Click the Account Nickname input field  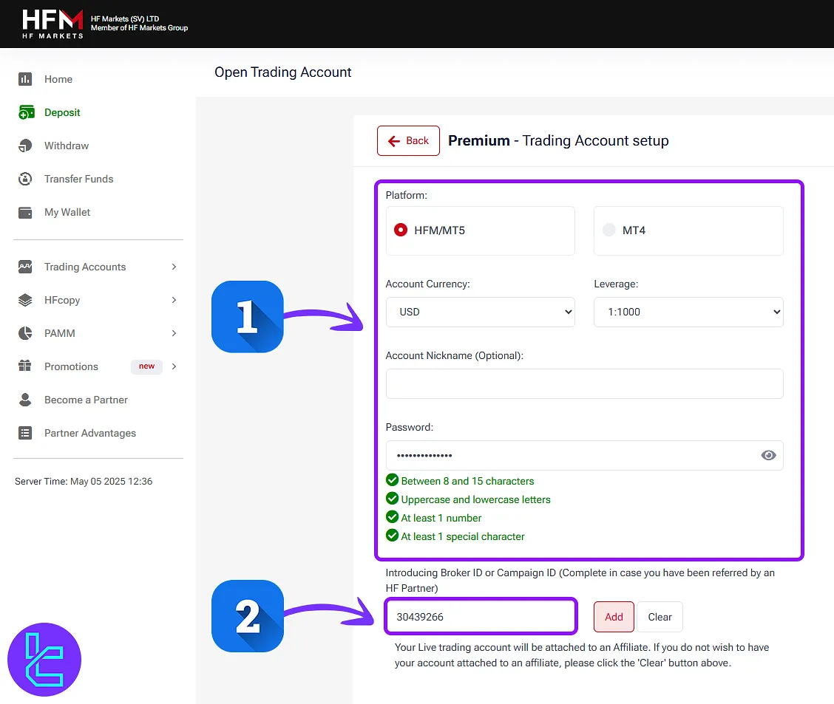584,384
